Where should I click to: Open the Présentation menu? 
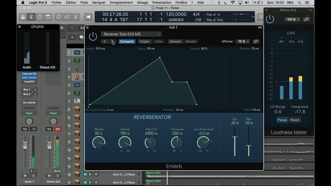click(x=162, y=3)
